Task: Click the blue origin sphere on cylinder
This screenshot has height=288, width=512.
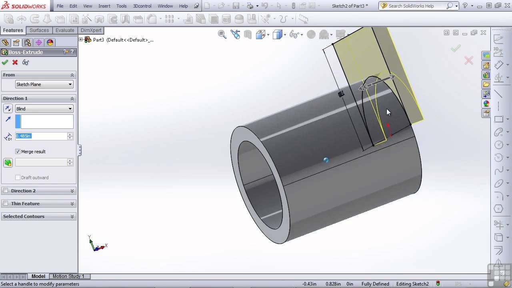Action: pos(326,160)
